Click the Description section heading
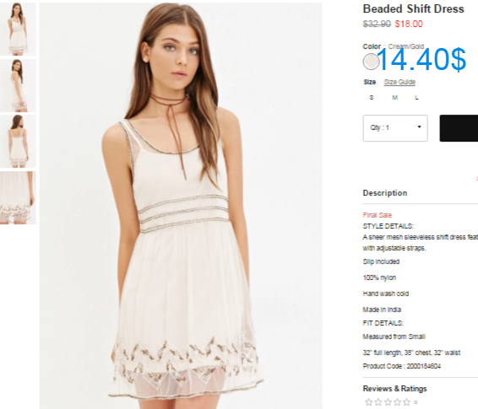The width and height of the screenshot is (478, 409). click(x=385, y=193)
